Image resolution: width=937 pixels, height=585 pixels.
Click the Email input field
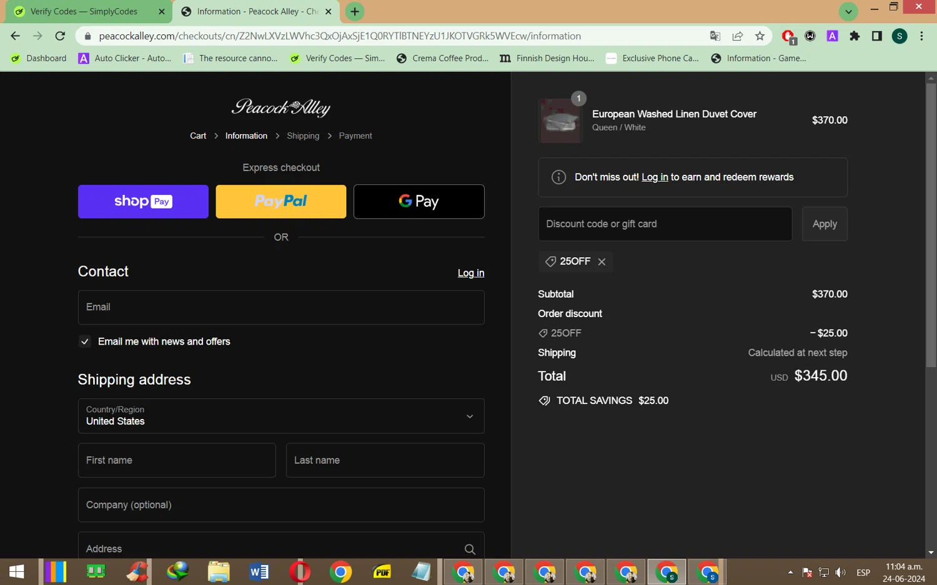pyautogui.click(x=281, y=307)
